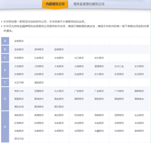Select 格林大华 futures company
This screenshot has width=151, height=143.
[19, 91]
